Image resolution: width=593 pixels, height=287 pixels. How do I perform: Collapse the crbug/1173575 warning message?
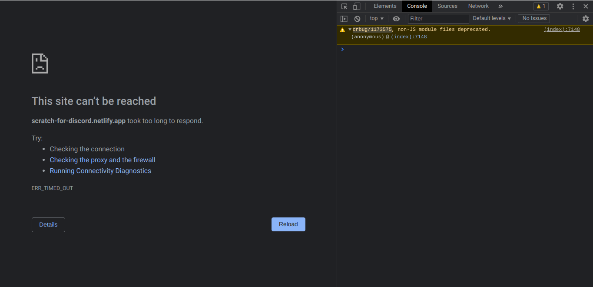pyautogui.click(x=349, y=29)
